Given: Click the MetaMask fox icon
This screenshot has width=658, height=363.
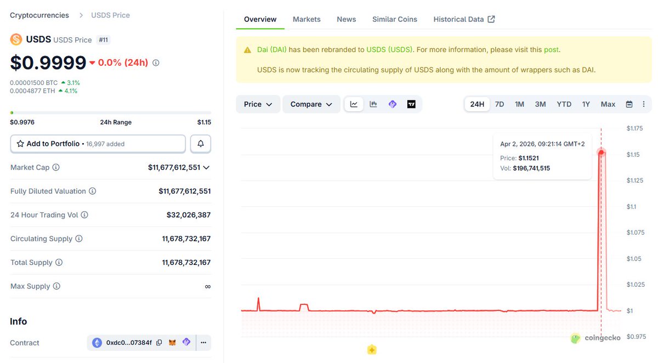Looking at the screenshot, I should (x=172, y=343).
